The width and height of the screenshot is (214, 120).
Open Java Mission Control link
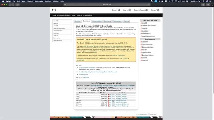[148, 36]
